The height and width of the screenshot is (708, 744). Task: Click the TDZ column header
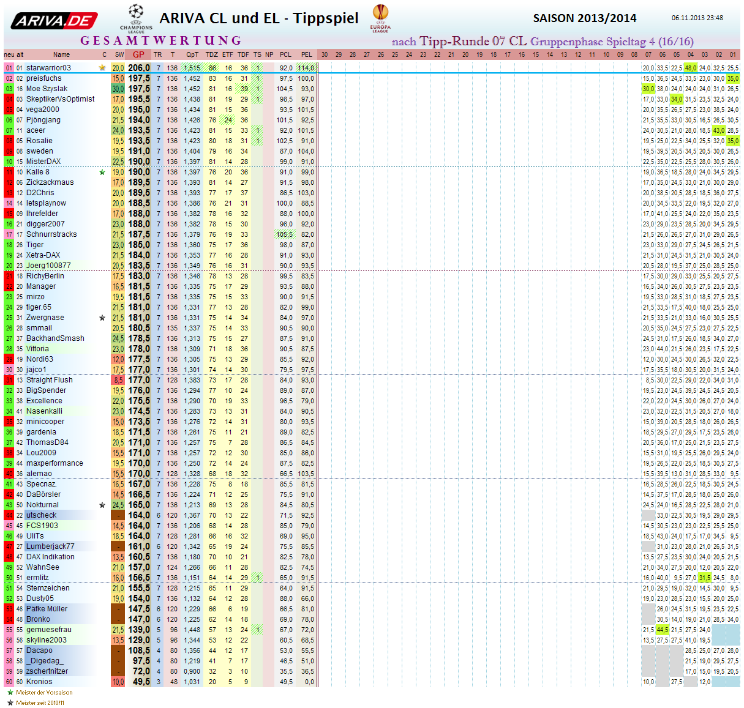pos(212,54)
